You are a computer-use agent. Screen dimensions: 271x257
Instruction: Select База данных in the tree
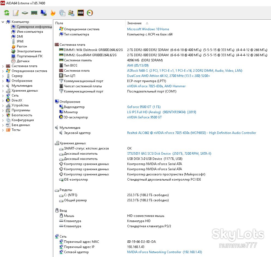21,125
